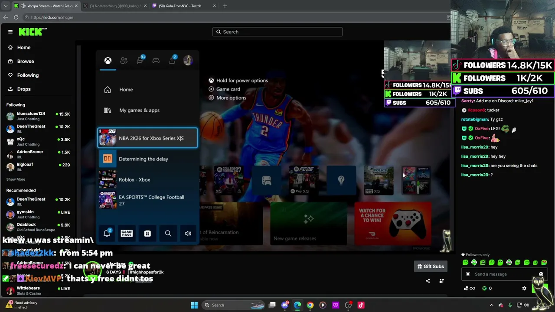Viewport: 555px width, 312px height.
Task: Open OBS Studio from the taskbar
Action: (348, 305)
